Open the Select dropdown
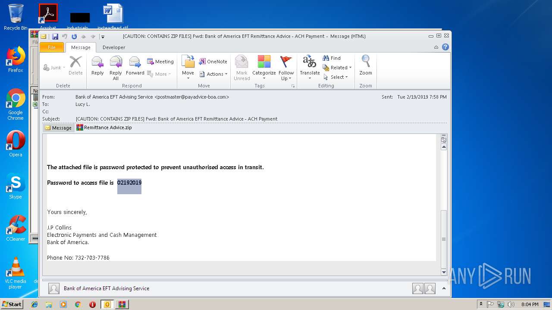The image size is (552, 310). tap(336, 77)
